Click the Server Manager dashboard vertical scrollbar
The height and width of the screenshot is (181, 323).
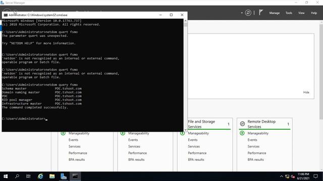point(321,71)
